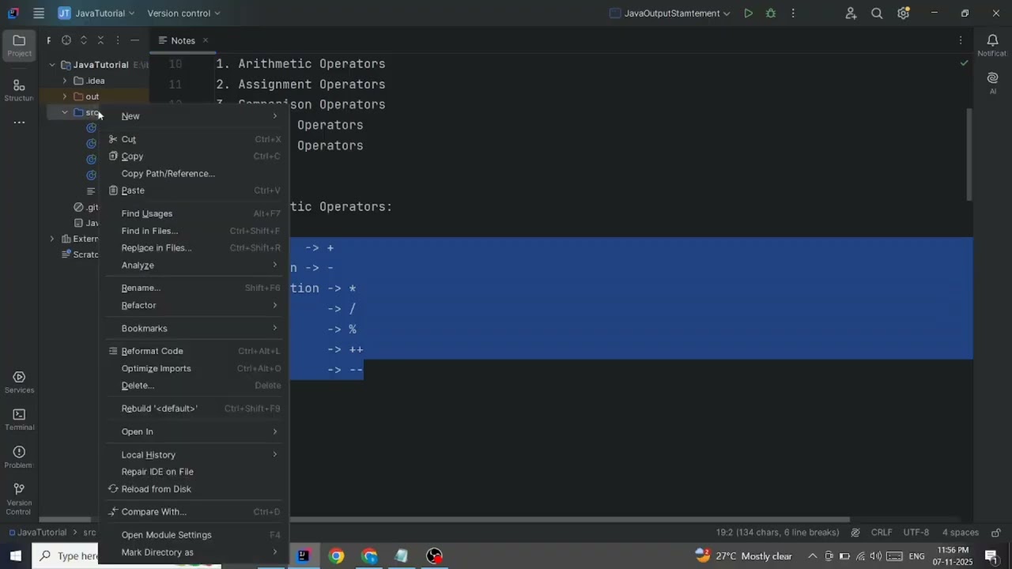Open the Bookmarks submenu

[x=194, y=328]
